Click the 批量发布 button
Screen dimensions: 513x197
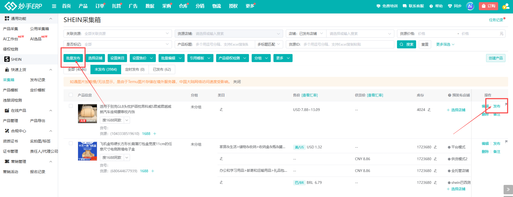tap(73, 58)
